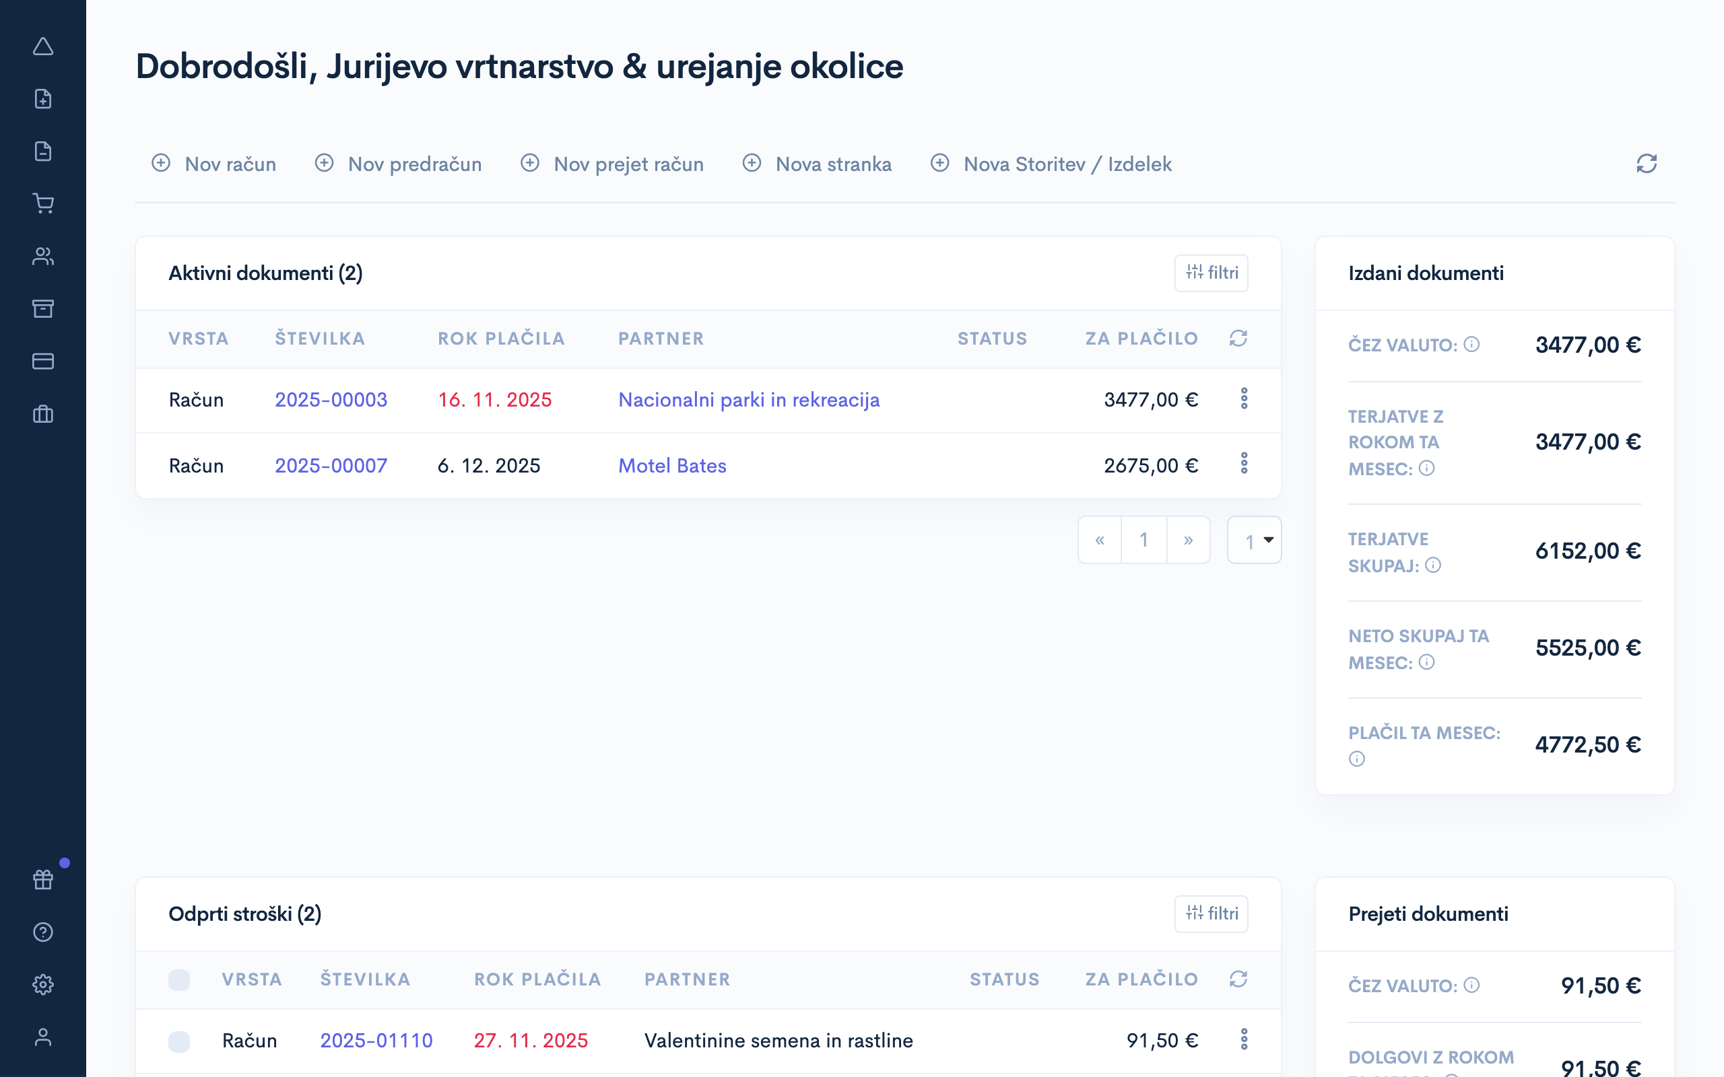Viewport: 1724px width, 1077px height.
Task: Check the box for invoice 2025-01110
Action: coord(179,1041)
